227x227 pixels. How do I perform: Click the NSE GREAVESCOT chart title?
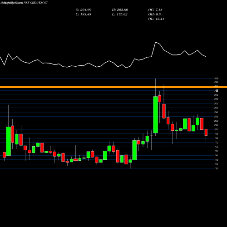pyautogui.click(x=36, y=3)
